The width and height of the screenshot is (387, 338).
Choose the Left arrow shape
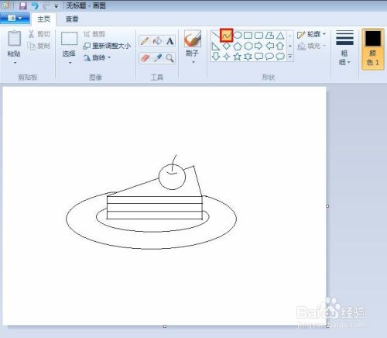coord(269,46)
